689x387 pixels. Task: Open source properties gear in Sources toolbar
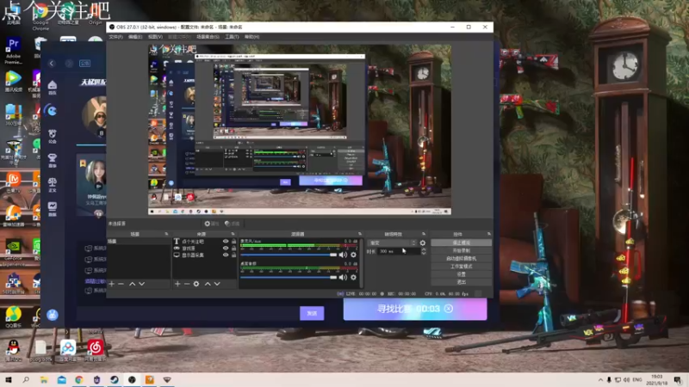196,284
